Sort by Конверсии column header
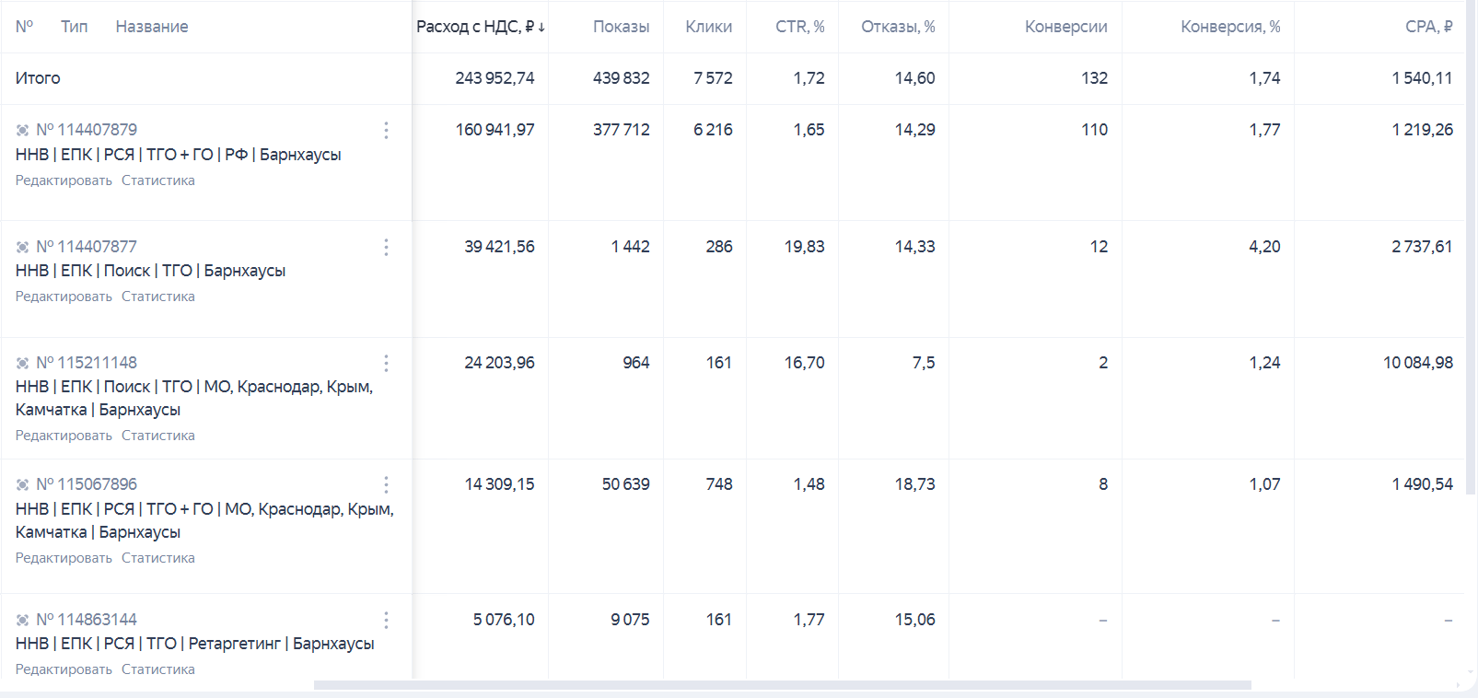1478x698 pixels. coord(1065,27)
